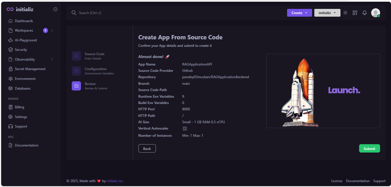Go to the Dashboards menu item

point(24,21)
